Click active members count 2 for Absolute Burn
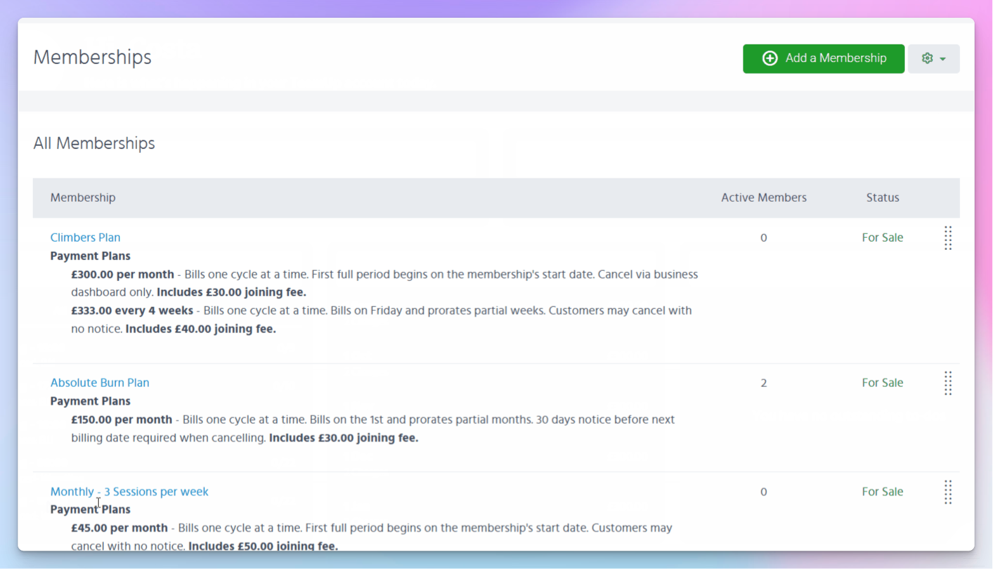The image size is (993, 569). point(763,383)
